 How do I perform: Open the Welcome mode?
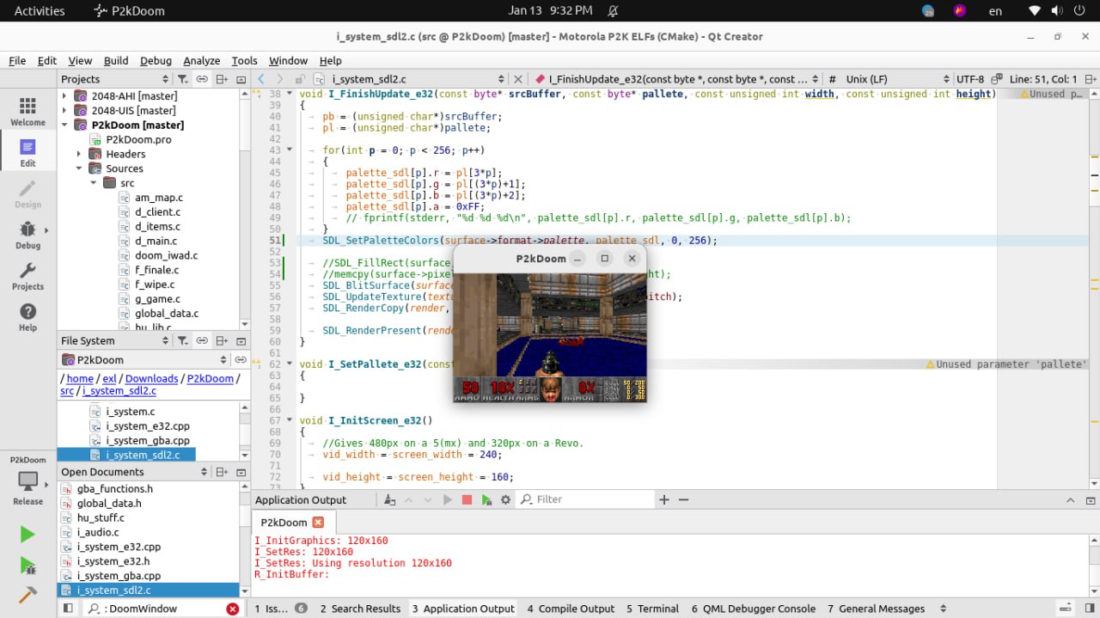coord(27,112)
